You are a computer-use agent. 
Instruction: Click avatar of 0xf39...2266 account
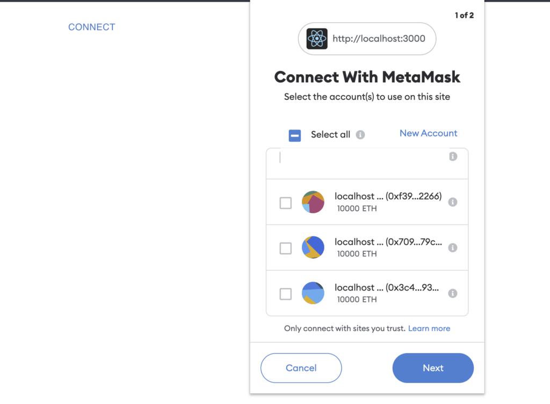pos(313,202)
